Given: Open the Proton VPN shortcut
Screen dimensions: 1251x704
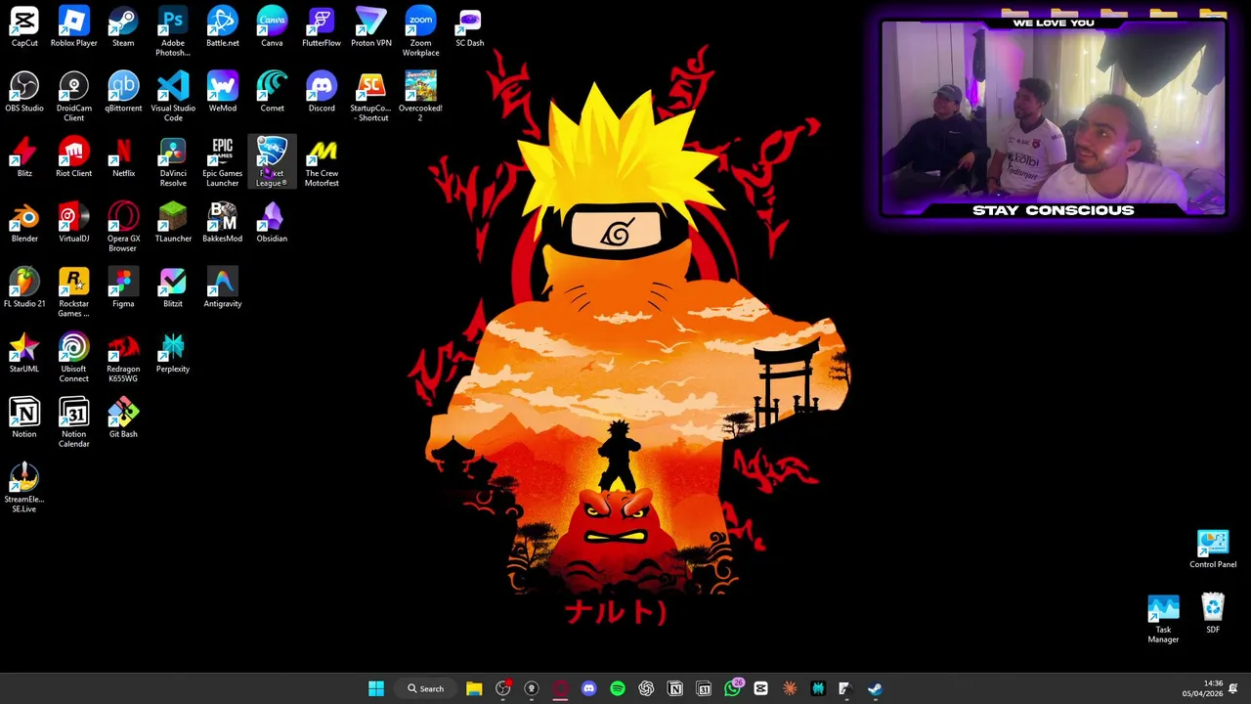Looking at the screenshot, I should (370, 27).
